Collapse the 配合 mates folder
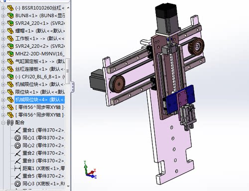Image resolution: width=249 pixels, height=191 pixels. tap(3, 123)
